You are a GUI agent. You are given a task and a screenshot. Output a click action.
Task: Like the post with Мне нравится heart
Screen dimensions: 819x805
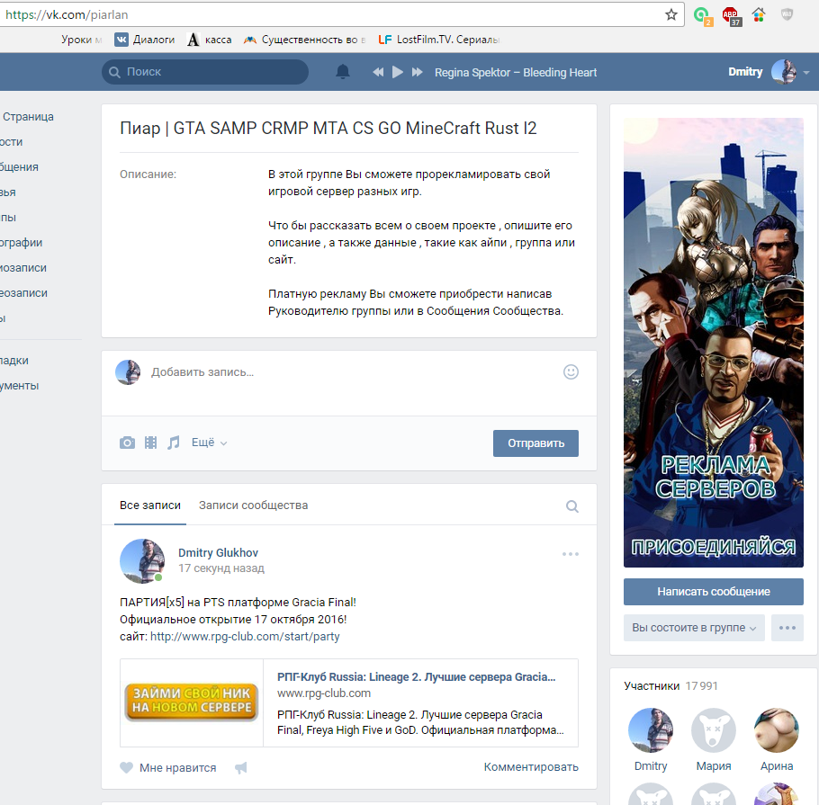coord(167,767)
